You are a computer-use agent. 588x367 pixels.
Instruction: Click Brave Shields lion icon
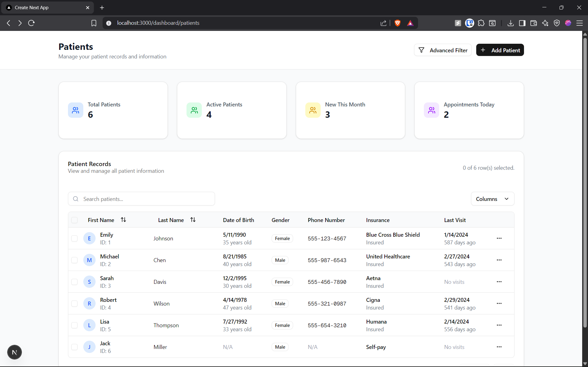click(x=398, y=23)
